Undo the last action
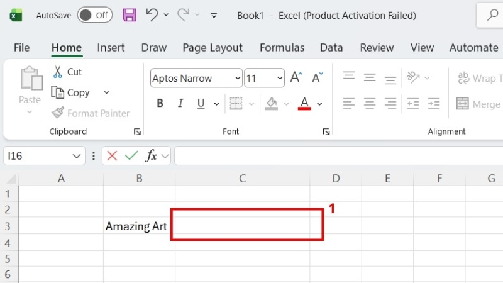 point(152,14)
